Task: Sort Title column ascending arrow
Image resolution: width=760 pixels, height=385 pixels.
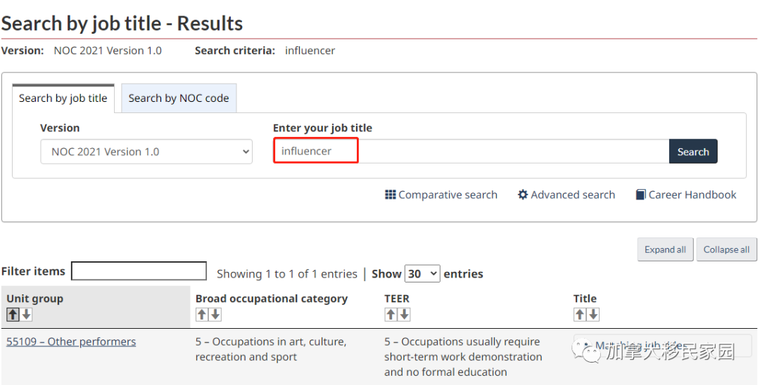Action: coord(580,315)
